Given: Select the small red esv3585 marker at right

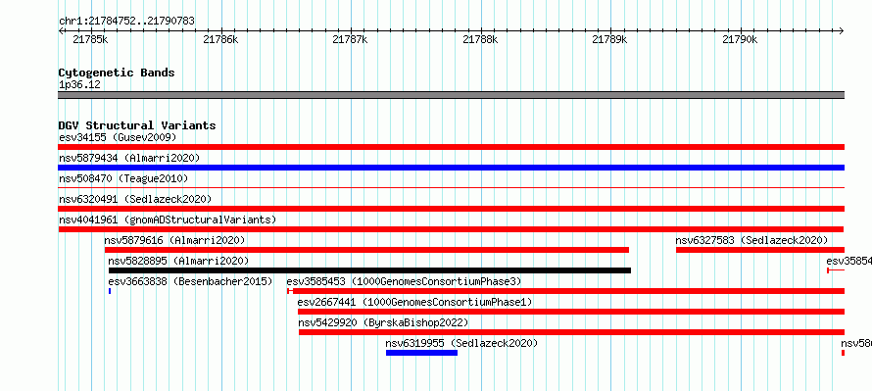Looking at the screenshot, I should (836, 270).
